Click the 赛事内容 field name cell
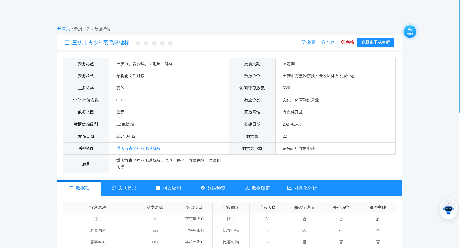This screenshot has height=248, width=460. coord(98,231)
